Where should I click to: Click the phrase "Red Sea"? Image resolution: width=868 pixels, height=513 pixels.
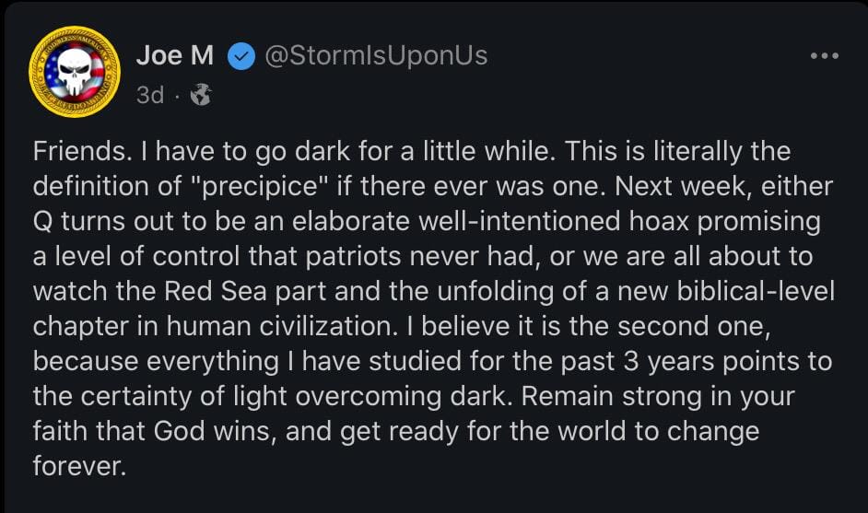tap(194, 292)
